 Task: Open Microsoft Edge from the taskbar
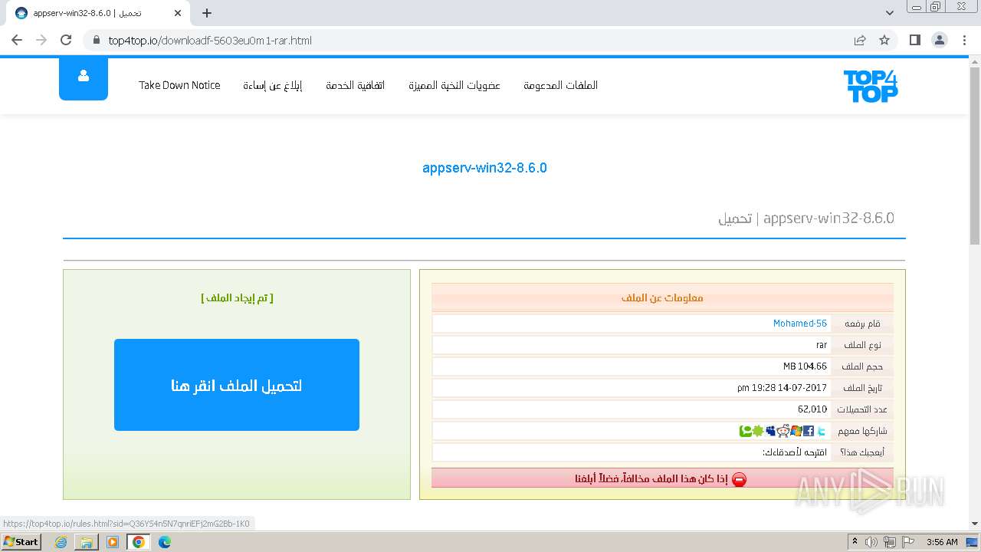tap(164, 542)
